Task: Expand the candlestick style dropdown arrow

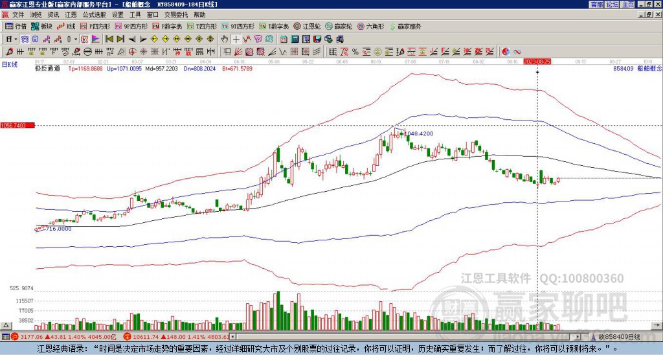Action: 76,40
